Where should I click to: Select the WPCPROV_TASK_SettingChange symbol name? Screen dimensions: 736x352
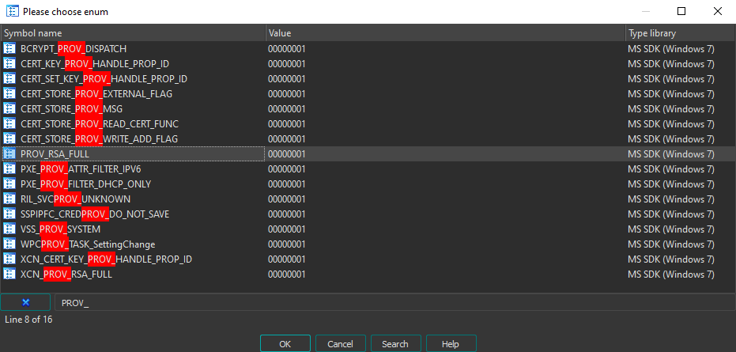pos(88,244)
